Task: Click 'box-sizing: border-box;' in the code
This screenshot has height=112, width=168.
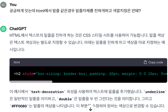Action: click(x=62, y=74)
